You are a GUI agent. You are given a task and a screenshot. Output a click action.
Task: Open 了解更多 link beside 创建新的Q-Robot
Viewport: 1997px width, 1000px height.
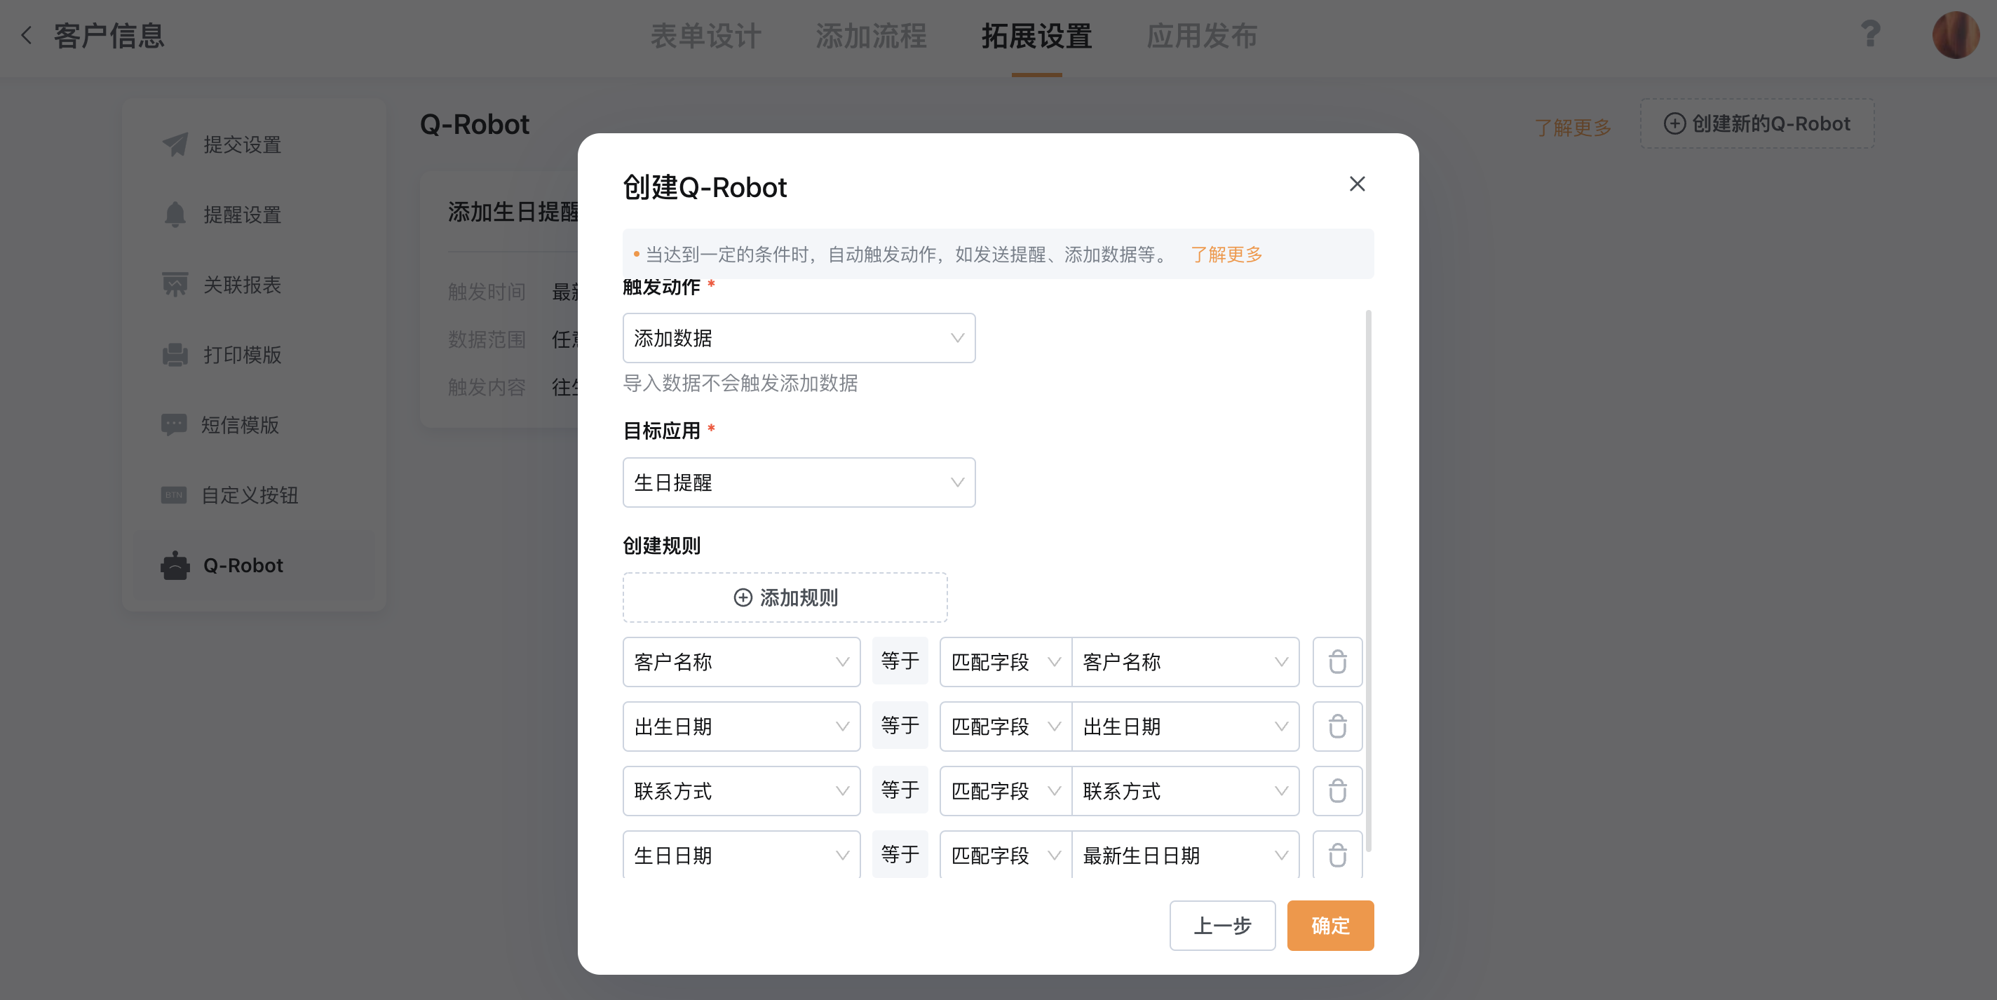click(1573, 127)
